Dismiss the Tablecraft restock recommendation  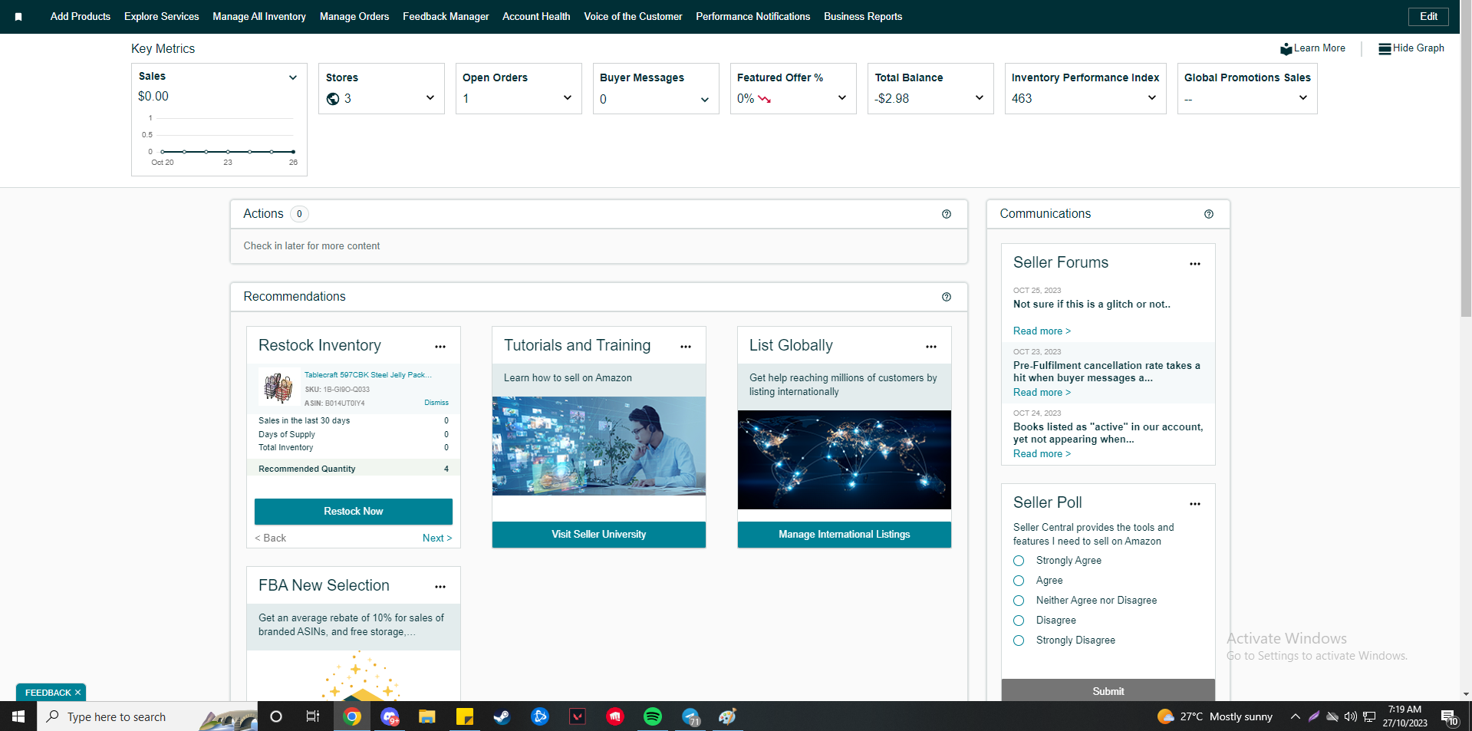click(x=436, y=403)
